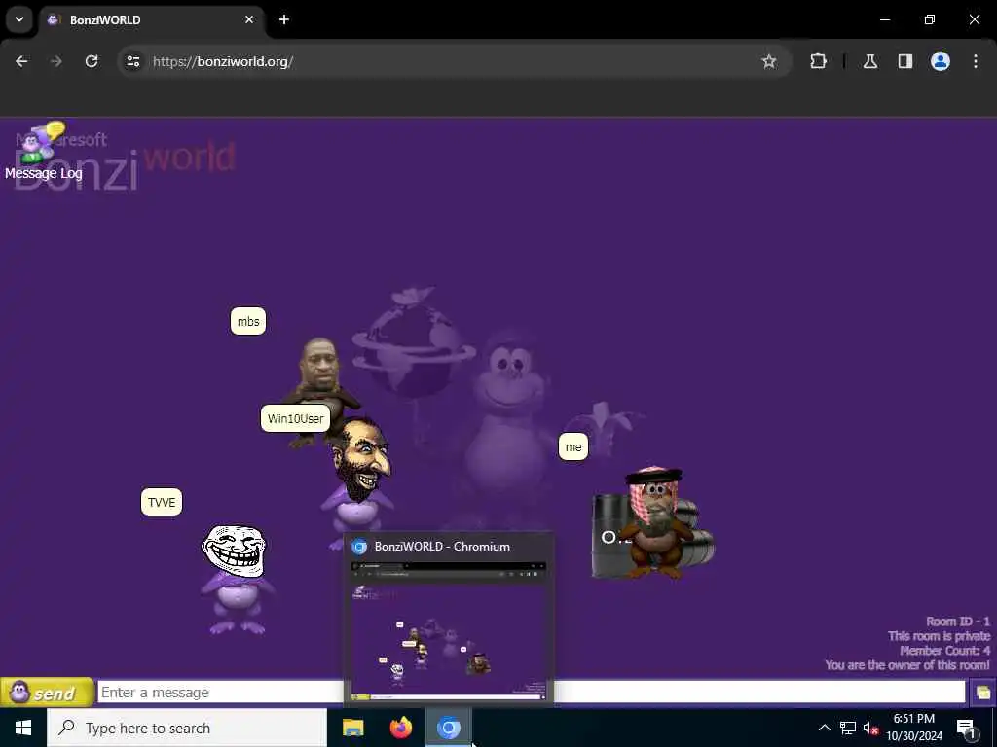
Task: Click the muted volume tray icon
Action: click(x=870, y=728)
